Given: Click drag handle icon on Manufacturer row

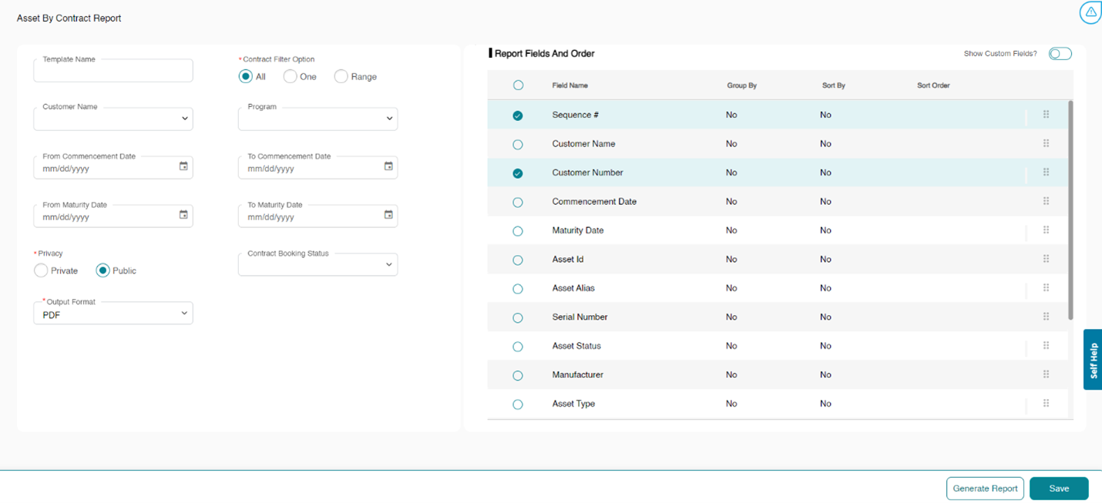Looking at the screenshot, I should (1046, 374).
